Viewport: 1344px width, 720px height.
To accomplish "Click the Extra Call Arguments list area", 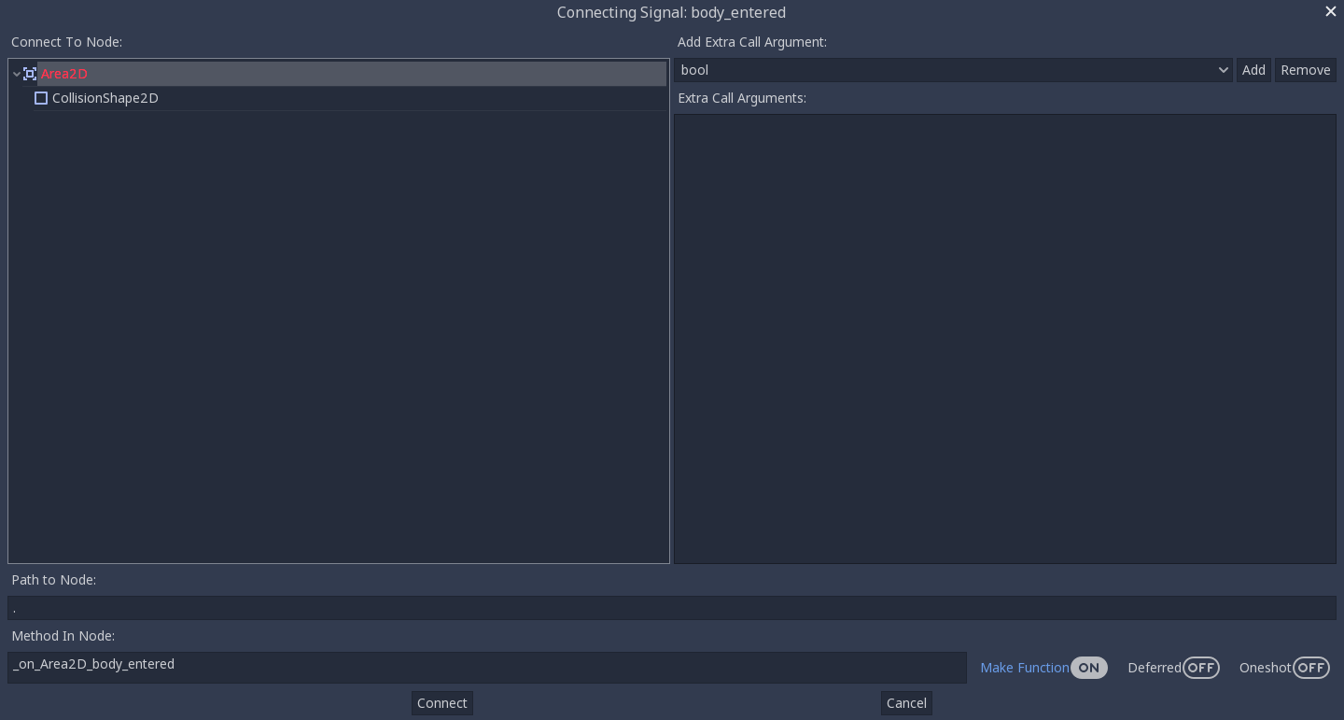I will [x=1005, y=339].
